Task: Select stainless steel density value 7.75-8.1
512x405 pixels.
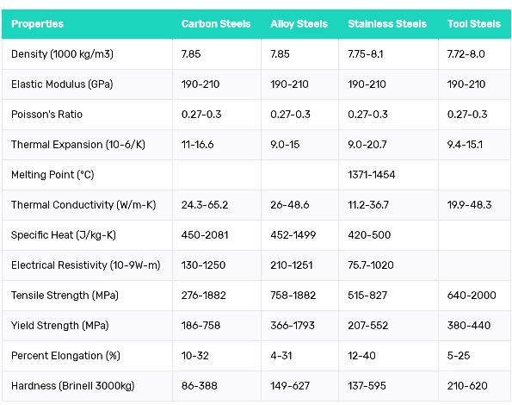Action: click(366, 54)
